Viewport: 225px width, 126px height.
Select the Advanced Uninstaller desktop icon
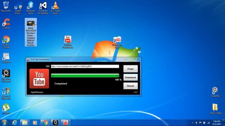point(6,93)
